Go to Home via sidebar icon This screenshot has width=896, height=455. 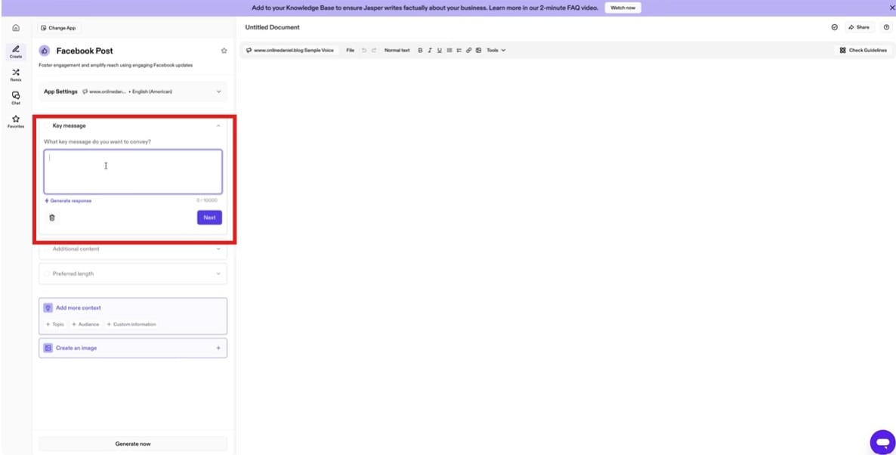point(15,27)
